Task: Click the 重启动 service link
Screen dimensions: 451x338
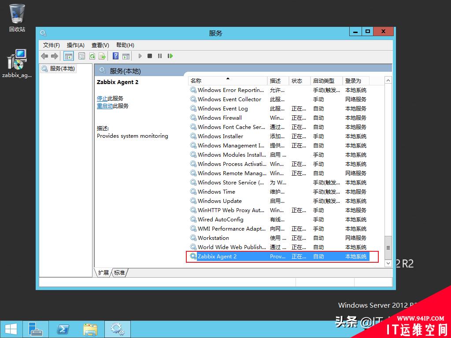Action: click(105, 106)
